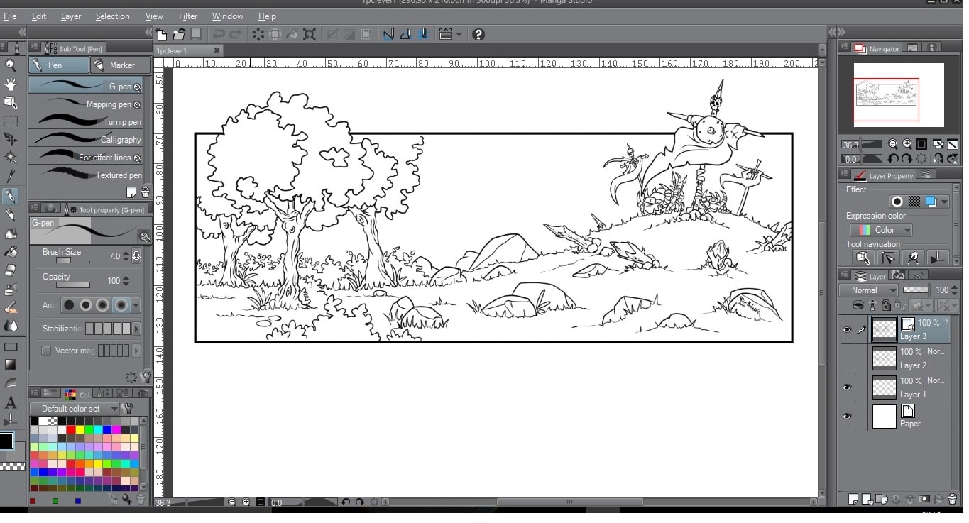Viewport: 969px width, 523px height.
Task: Click the Pen sub tool group button
Action: 59,65
